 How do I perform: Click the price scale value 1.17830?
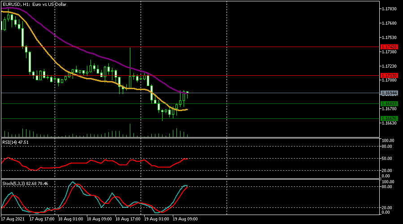(389, 9)
